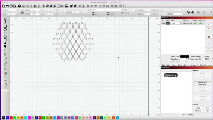Toggle the aspect ratio lock
213x120 pixels.
[22, 12]
